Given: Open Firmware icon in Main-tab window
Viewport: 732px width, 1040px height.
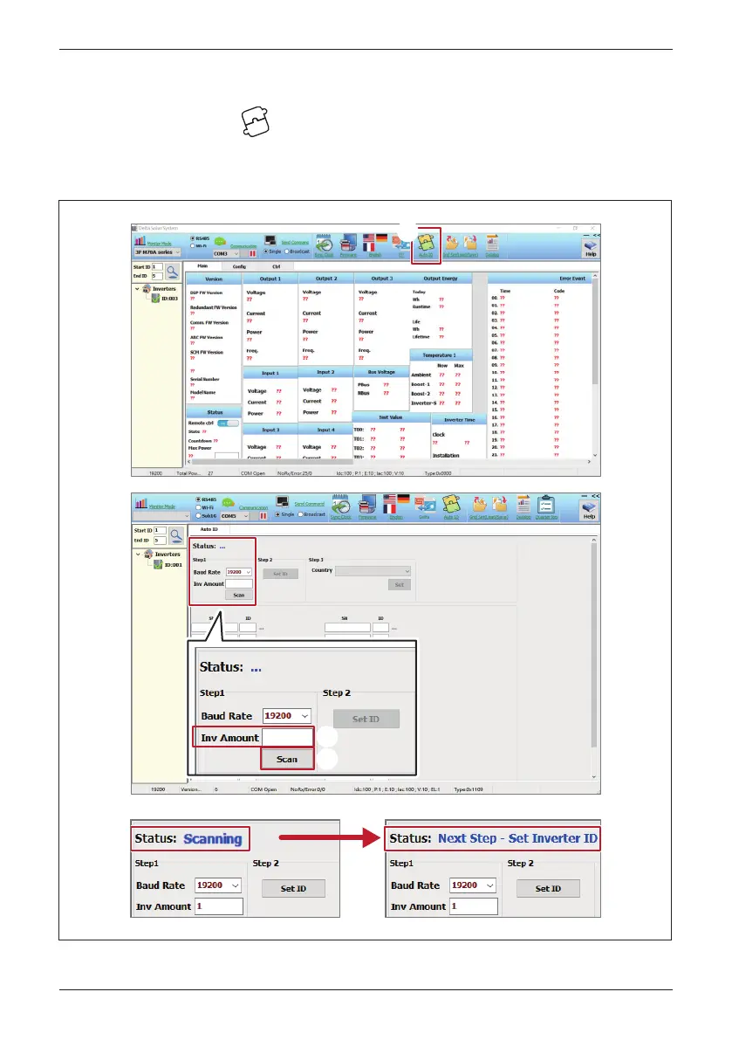Looking at the screenshot, I should click(x=348, y=244).
